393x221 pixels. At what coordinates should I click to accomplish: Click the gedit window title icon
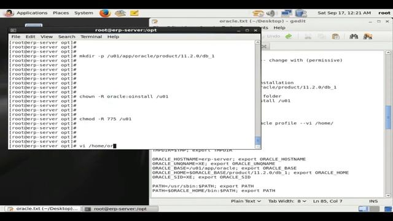click(155, 21)
